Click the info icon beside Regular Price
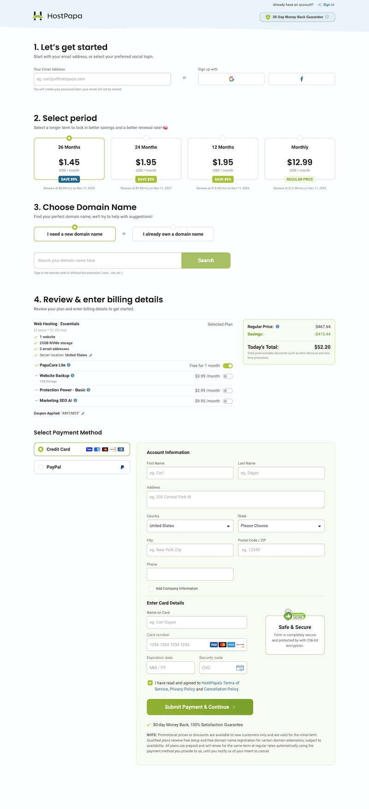369x809 pixels. click(x=277, y=326)
